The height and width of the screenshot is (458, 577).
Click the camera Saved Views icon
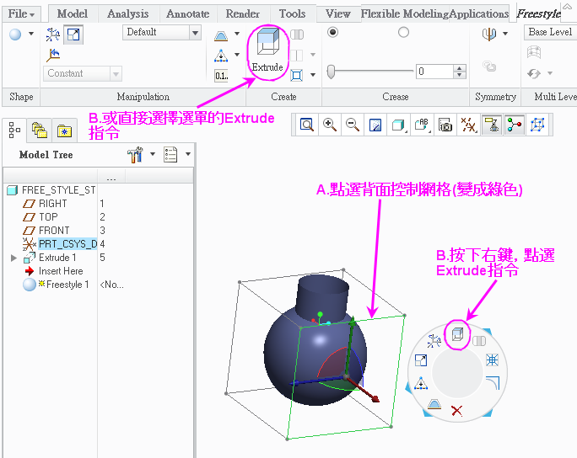click(445, 125)
